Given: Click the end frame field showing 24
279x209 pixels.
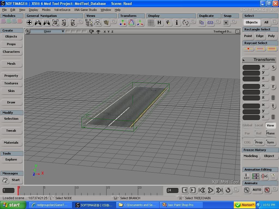Looking at the screenshot, I should (172, 190).
